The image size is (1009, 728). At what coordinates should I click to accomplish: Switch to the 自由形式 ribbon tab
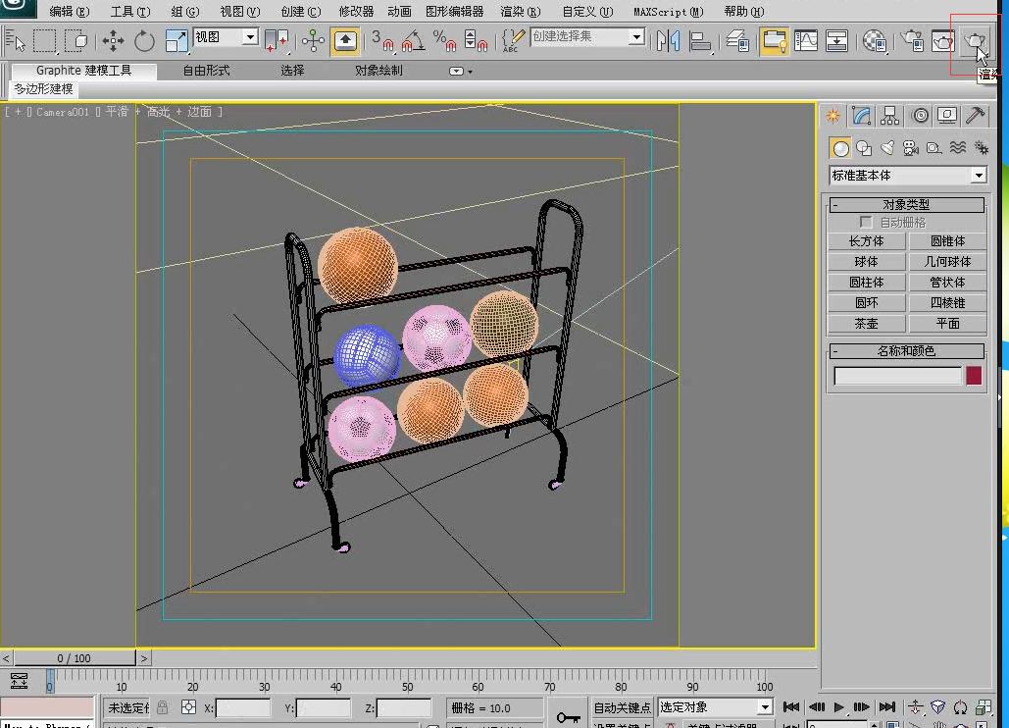(x=204, y=71)
